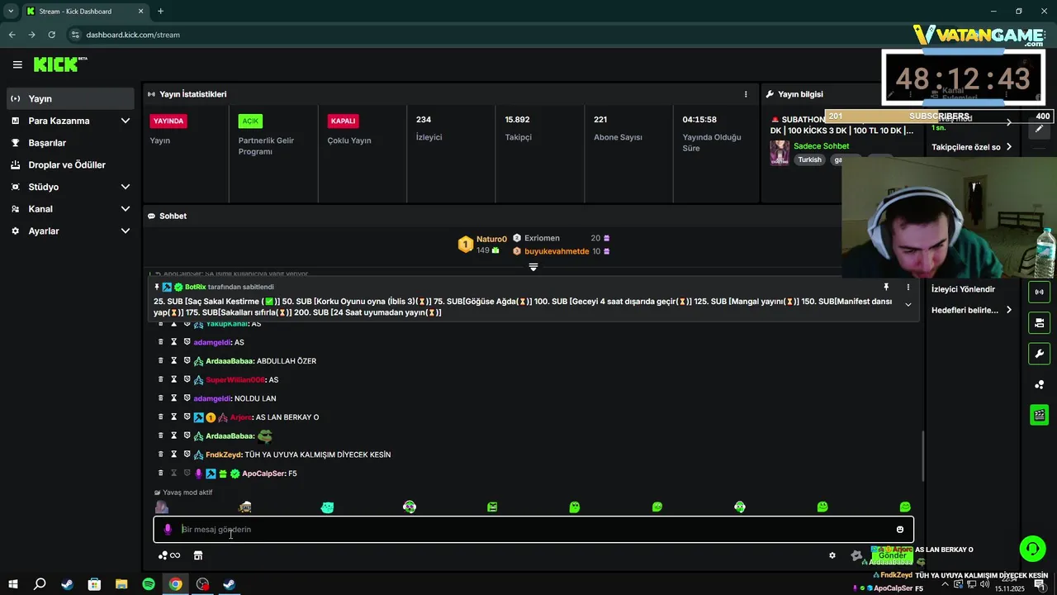Open the wrench tools icon in right rail
The width and height of the screenshot is (1057, 595).
click(1039, 354)
